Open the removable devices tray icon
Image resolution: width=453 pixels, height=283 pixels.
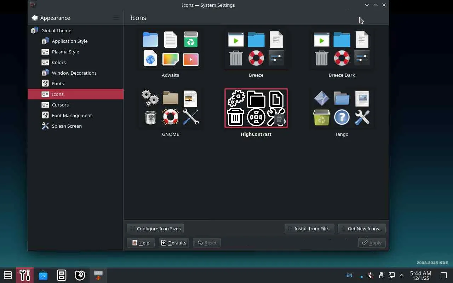click(381, 276)
